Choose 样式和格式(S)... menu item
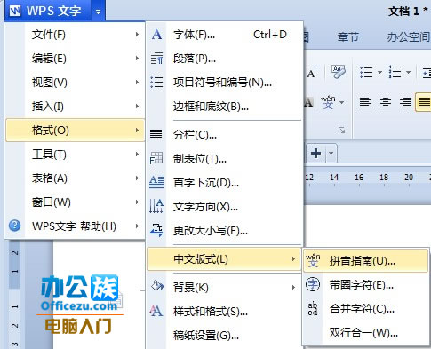 pos(225,312)
